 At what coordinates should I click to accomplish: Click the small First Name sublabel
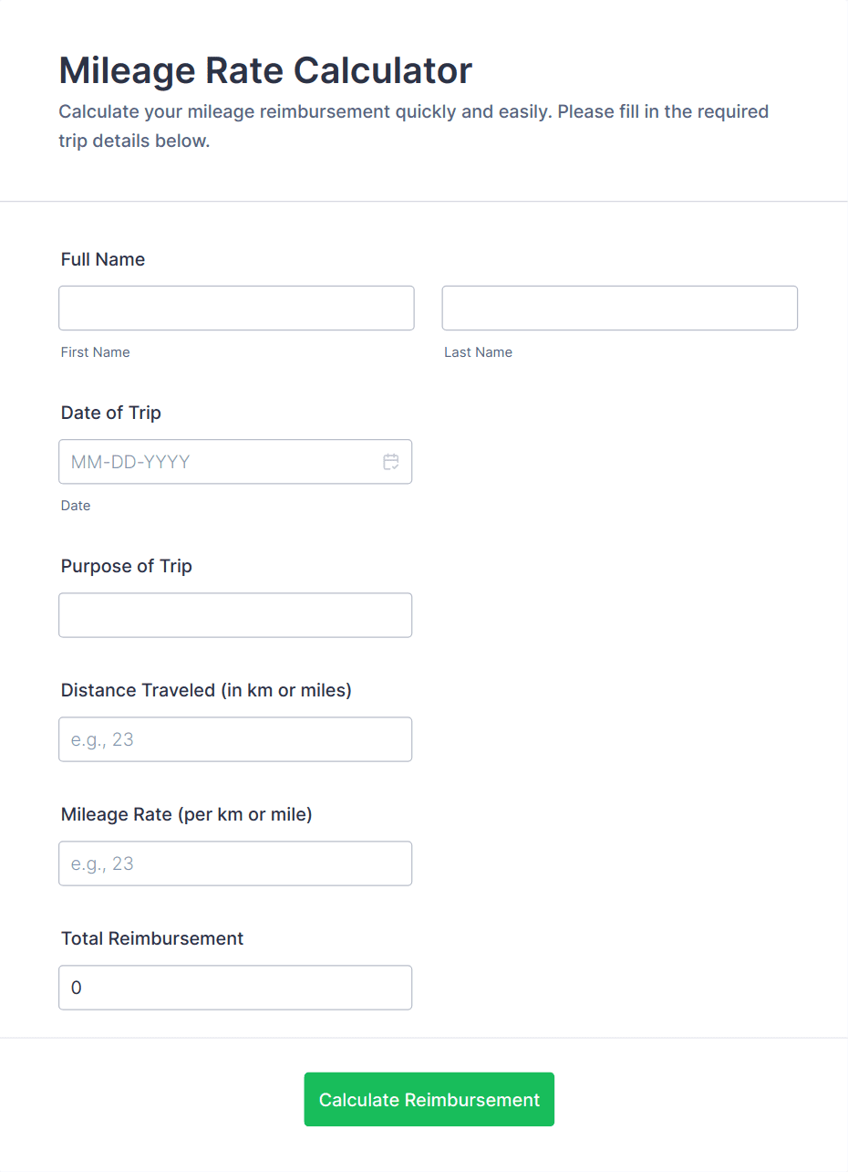(96, 352)
